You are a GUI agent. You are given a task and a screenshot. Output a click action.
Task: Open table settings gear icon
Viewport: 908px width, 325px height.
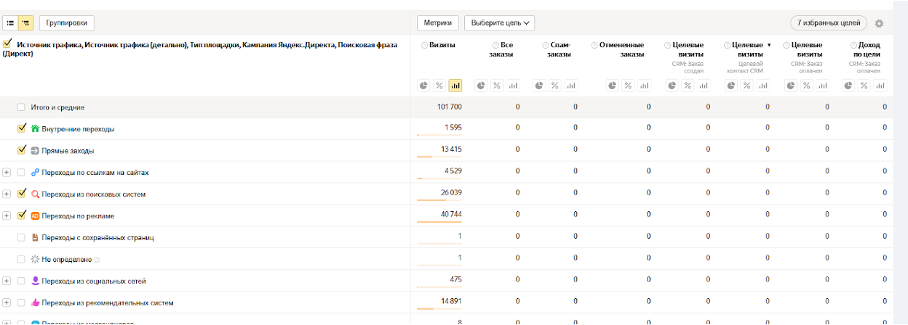[x=879, y=23]
